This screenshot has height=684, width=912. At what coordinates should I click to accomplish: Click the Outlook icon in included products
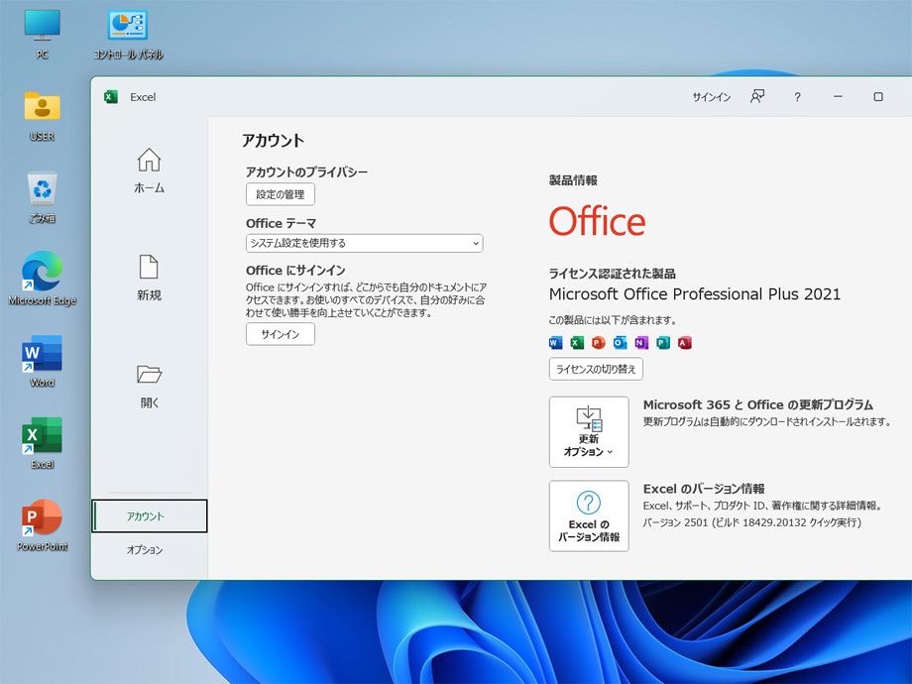620,343
